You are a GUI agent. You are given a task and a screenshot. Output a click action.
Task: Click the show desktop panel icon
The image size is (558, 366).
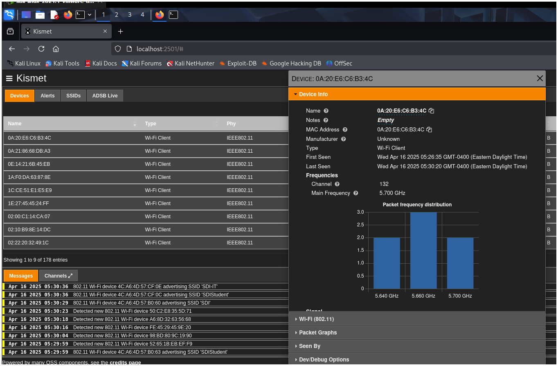[x=26, y=15]
